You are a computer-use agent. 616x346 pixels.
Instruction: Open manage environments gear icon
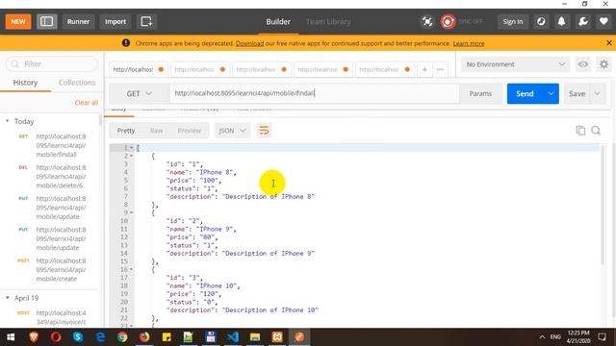click(603, 64)
